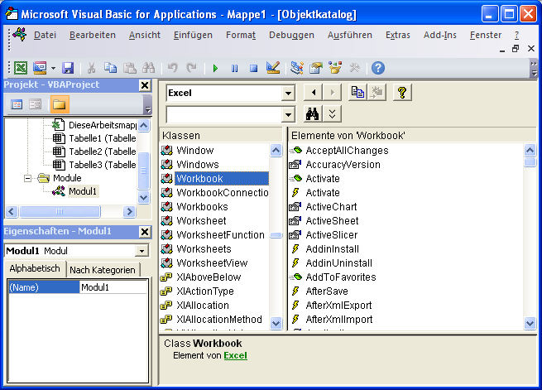Open the Bearbeiten menu
The height and width of the screenshot is (390, 542).
pos(93,35)
